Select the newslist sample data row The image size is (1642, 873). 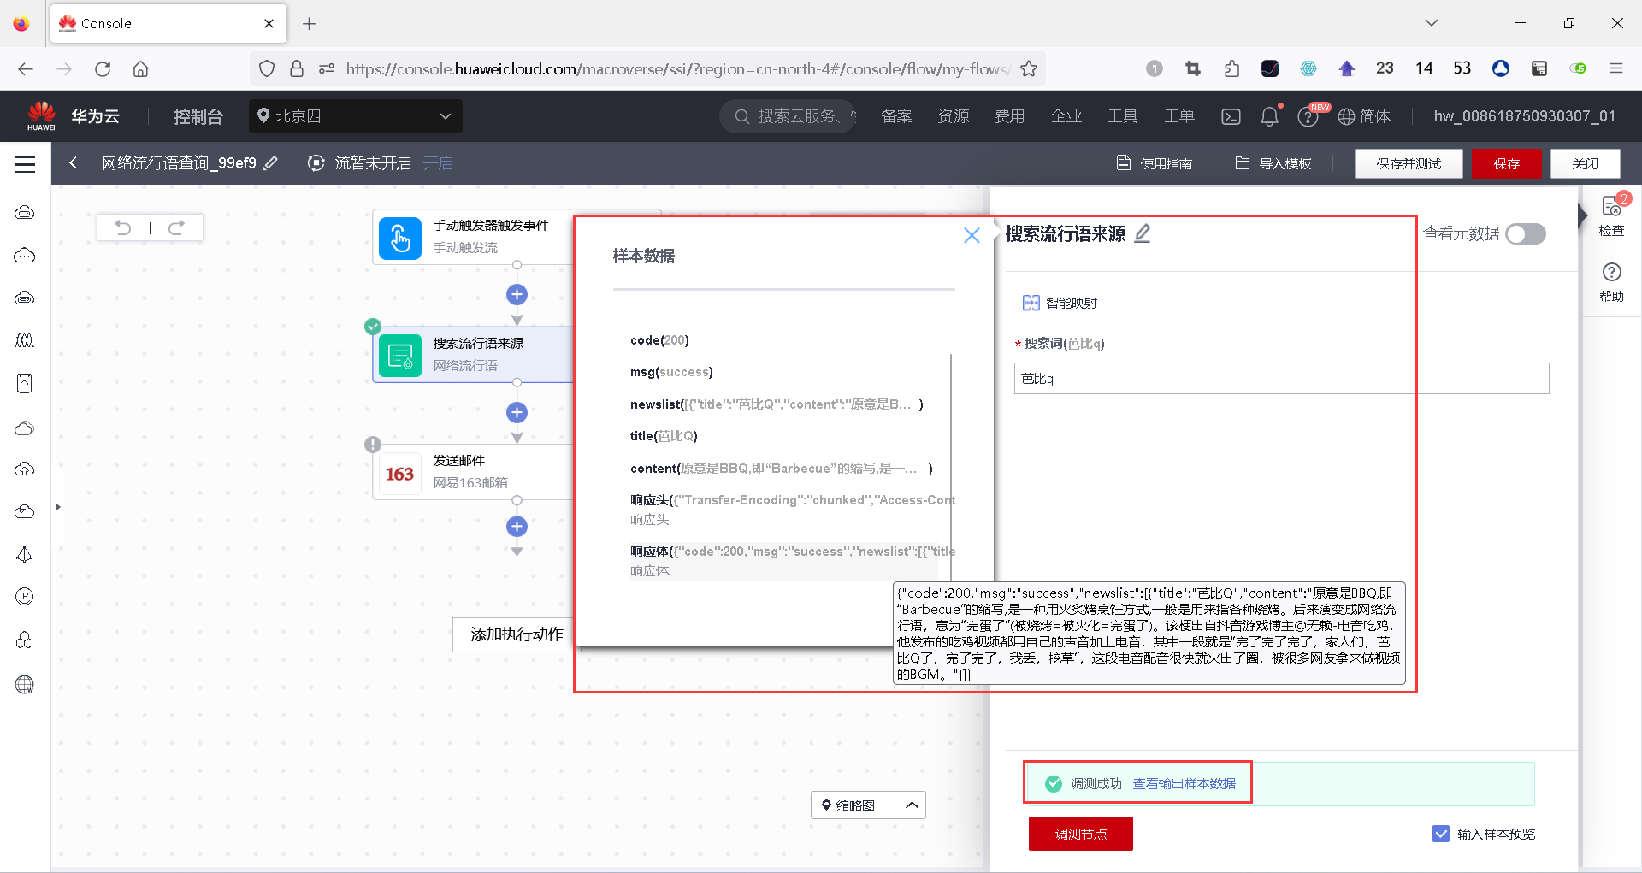click(x=777, y=404)
